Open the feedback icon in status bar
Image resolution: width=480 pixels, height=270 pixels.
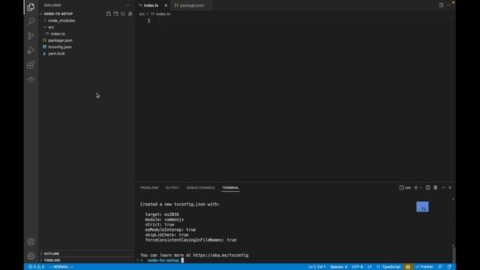(440, 267)
